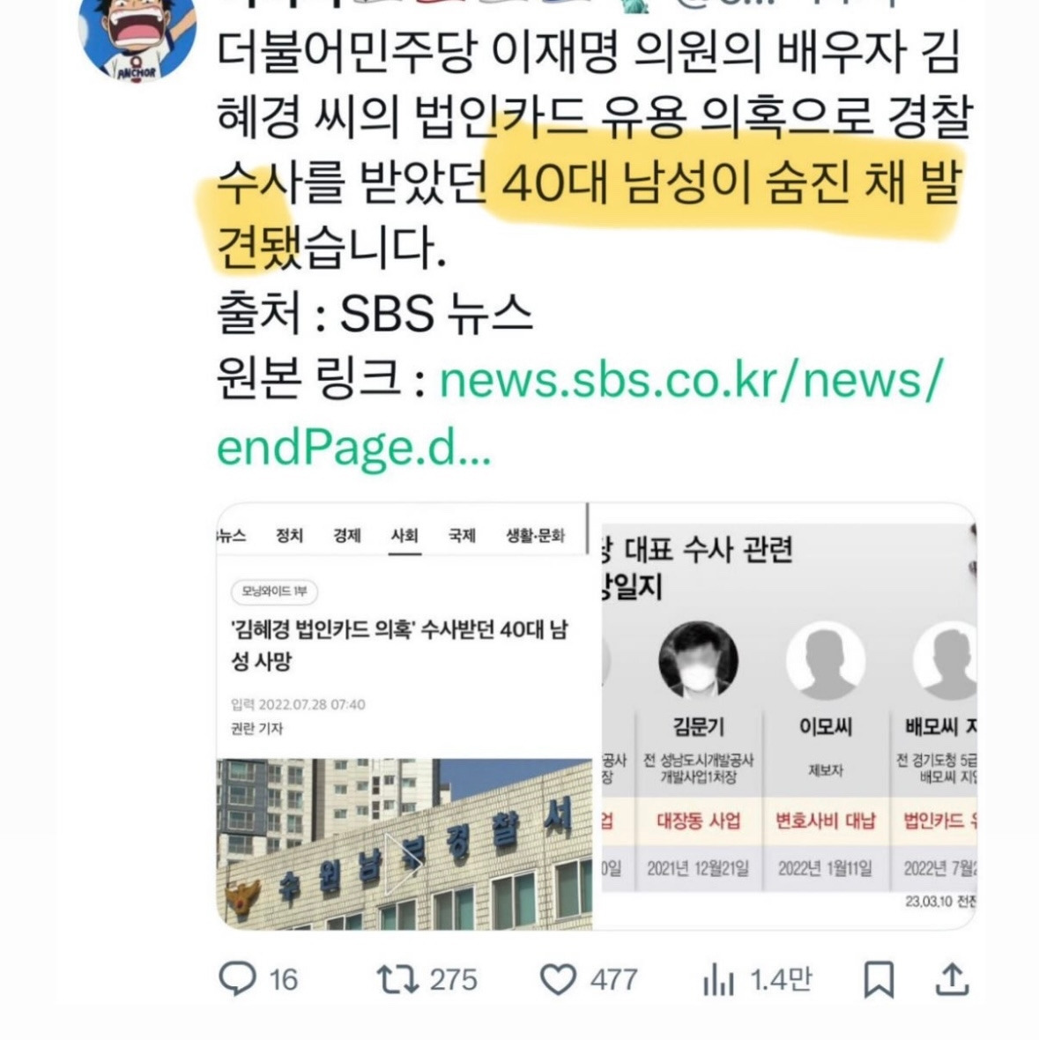Click the 이모씨 silhouette portrait

pos(826,660)
